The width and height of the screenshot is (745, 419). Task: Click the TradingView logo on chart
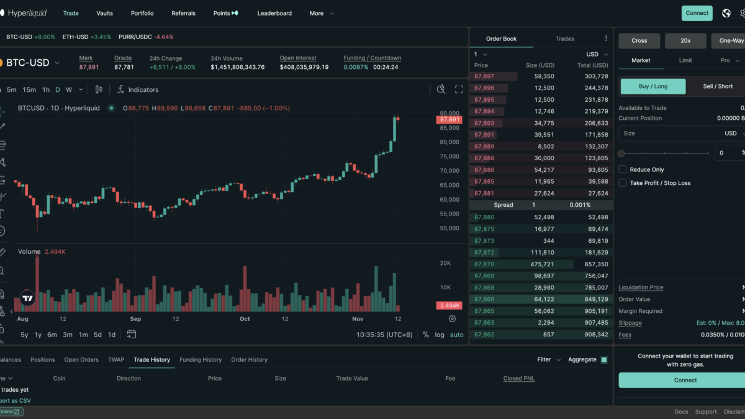pos(27,299)
